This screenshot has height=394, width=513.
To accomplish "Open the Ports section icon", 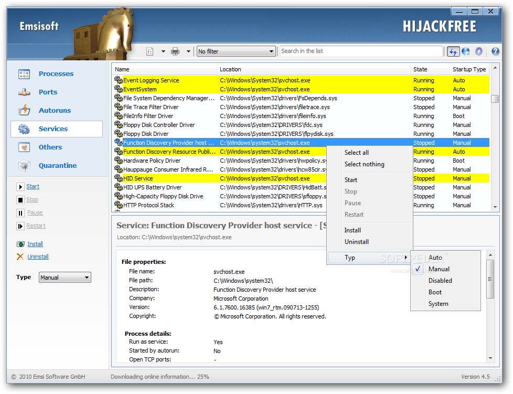I will 24,92.
